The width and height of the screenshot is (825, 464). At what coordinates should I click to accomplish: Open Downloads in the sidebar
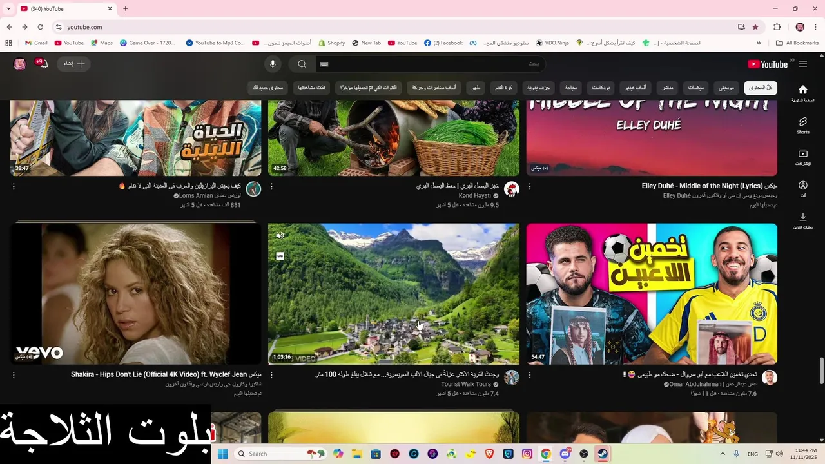[x=803, y=220]
